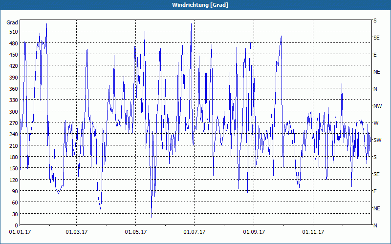Click the 420 y-axis value
Screen dimensions: 391x244
click(14, 66)
